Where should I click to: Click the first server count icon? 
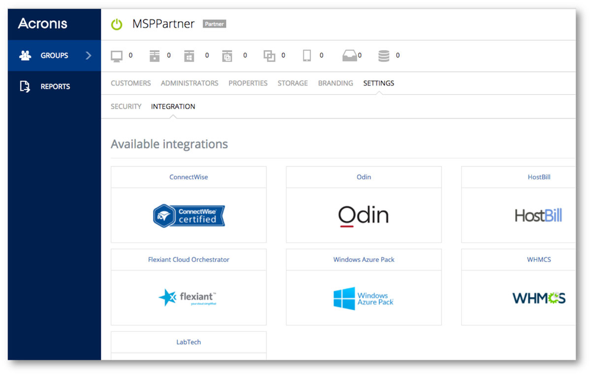[154, 55]
